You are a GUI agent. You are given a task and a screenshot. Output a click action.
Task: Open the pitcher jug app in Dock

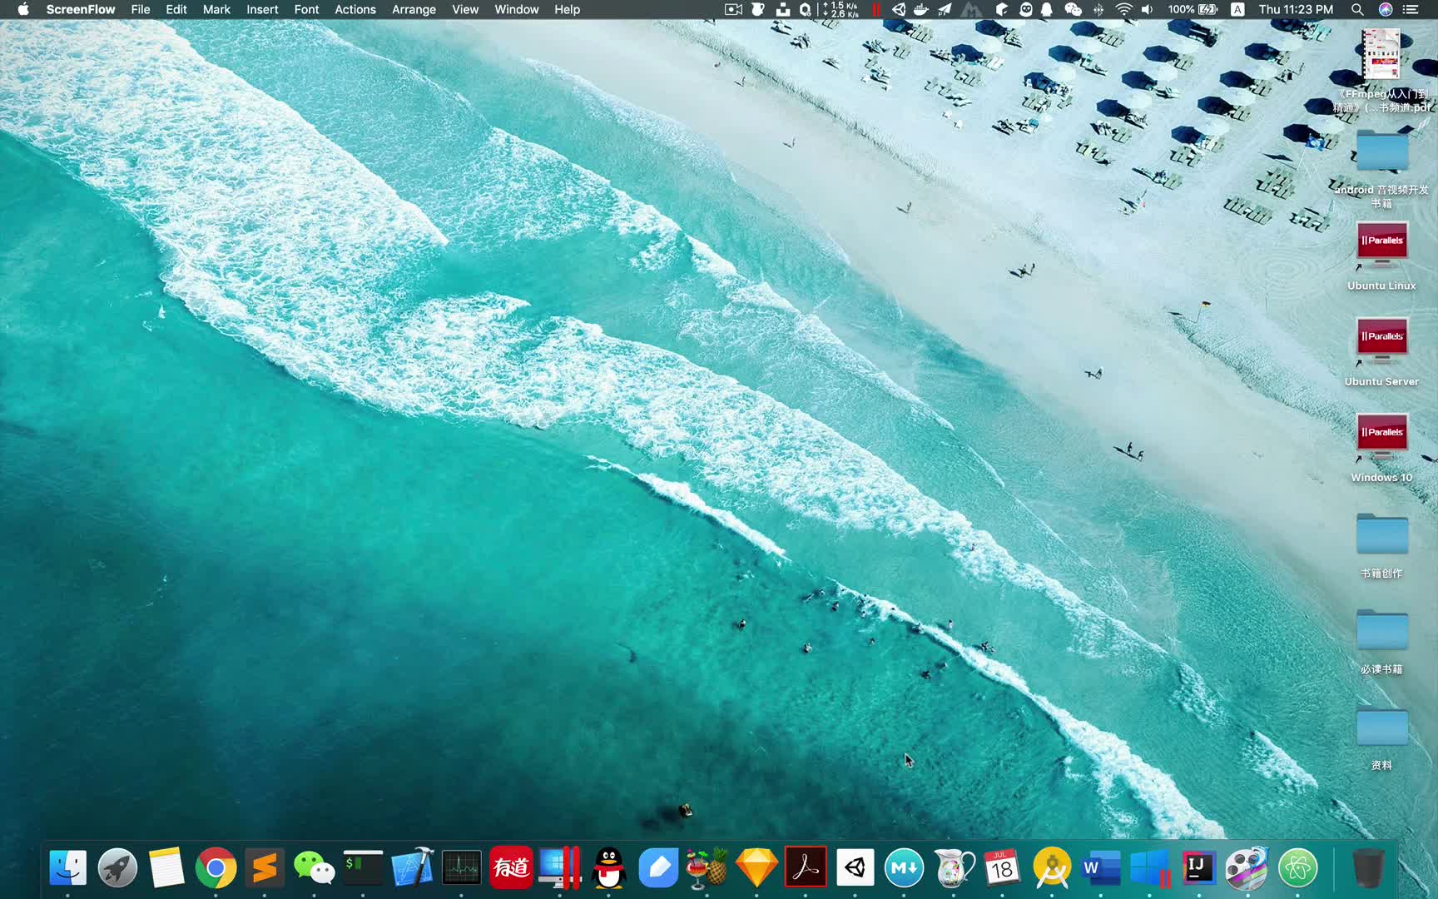tap(954, 868)
